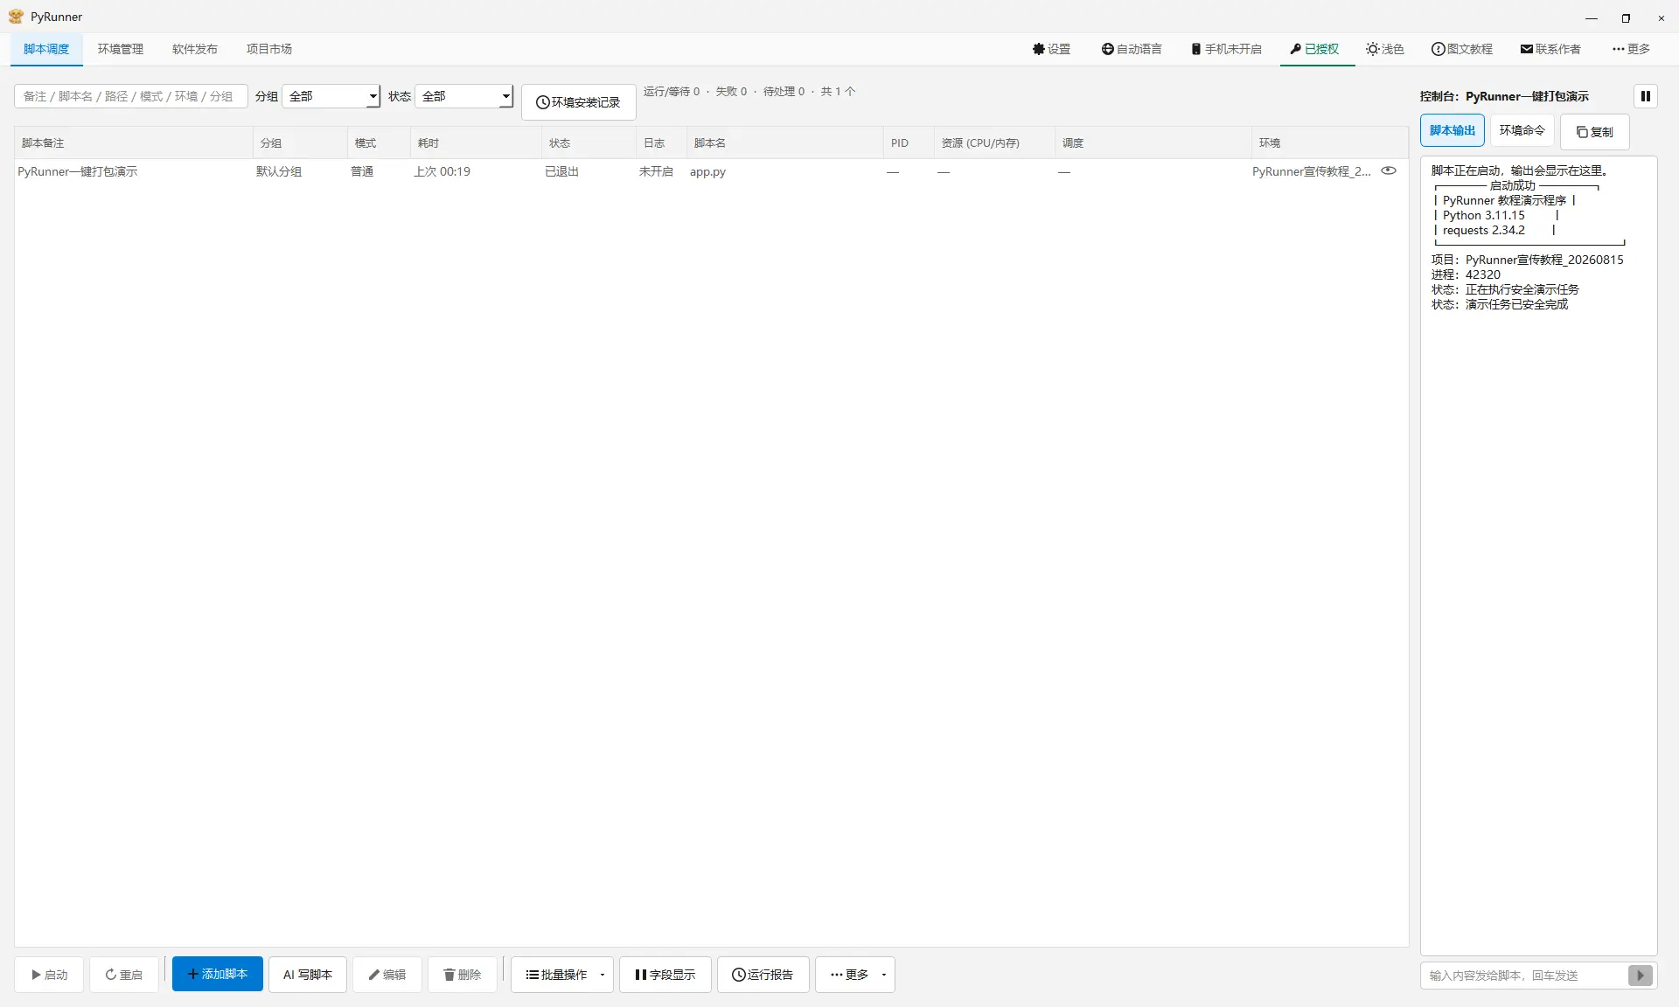Delete the script with 删除

(463, 975)
